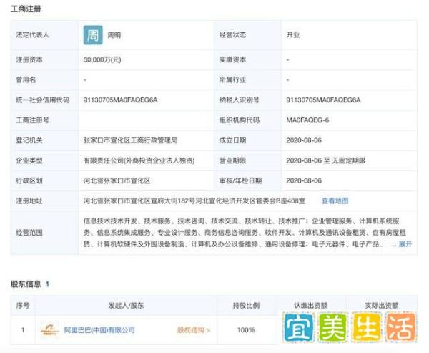Click registered capital value 50,000万(元)
The width and height of the screenshot is (429, 353).
pos(102,59)
